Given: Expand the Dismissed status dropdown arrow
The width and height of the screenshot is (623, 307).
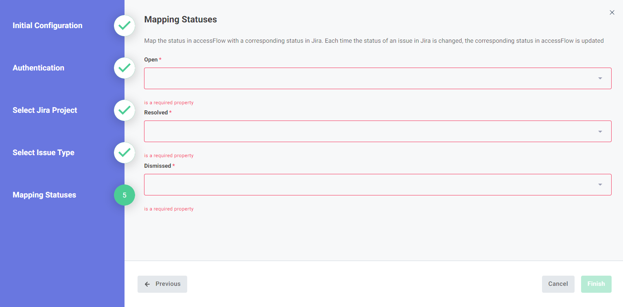Looking at the screenshot, I should [600, 184].
